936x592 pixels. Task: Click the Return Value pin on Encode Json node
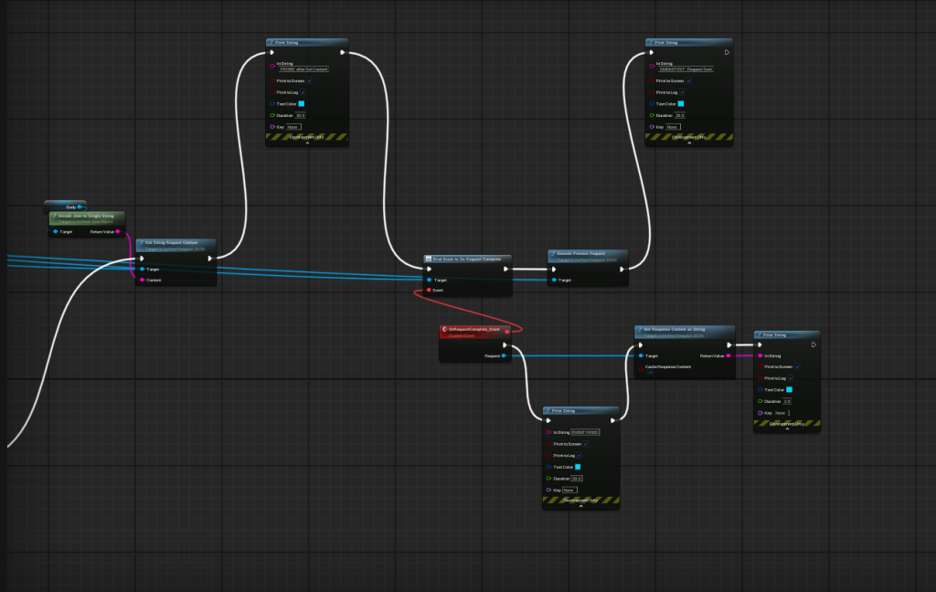118,231
